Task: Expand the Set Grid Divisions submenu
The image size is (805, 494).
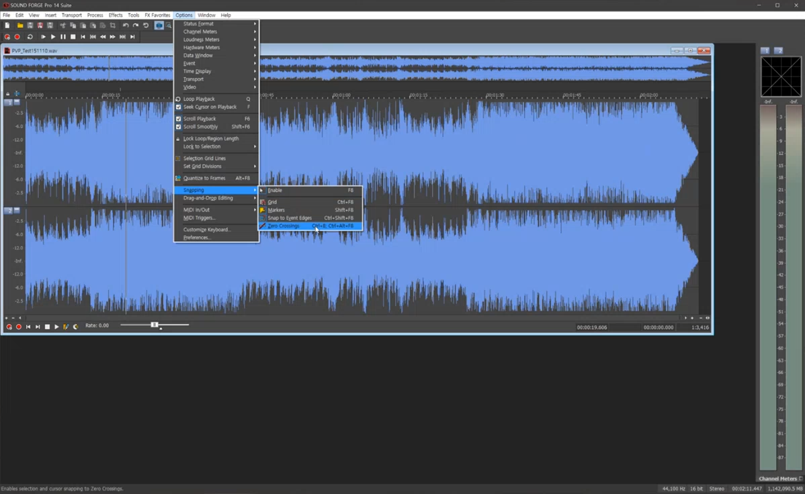Action: point(216,166)
